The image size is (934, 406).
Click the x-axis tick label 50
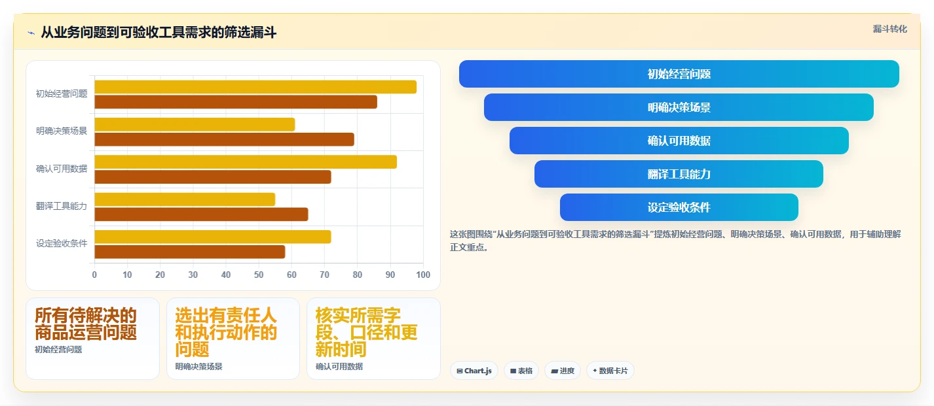coord(259,275)
